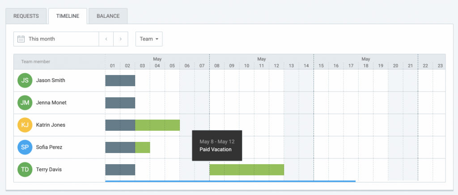Click day 01 in the date header
The image size is (458, 195).
(112, 66)
